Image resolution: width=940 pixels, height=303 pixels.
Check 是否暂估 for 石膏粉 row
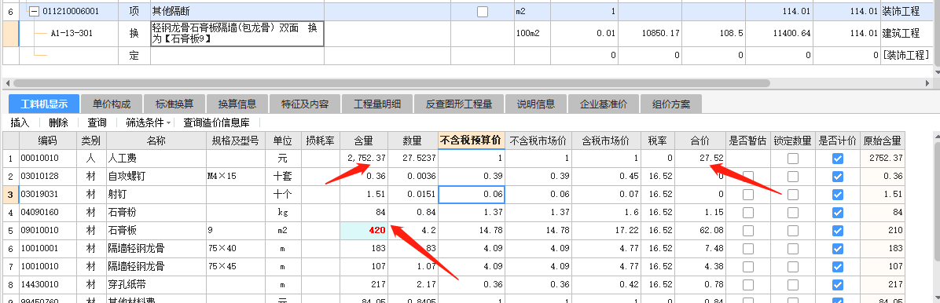748,213
